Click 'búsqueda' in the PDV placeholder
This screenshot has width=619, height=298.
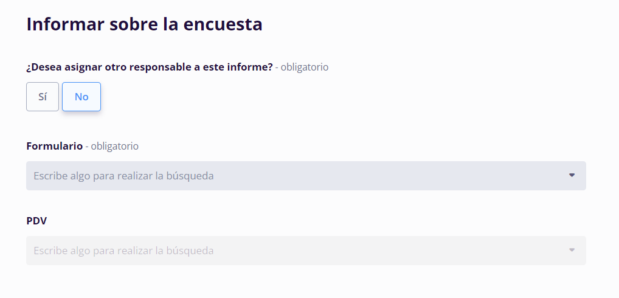pyautogui.click(x=190, y=251)
